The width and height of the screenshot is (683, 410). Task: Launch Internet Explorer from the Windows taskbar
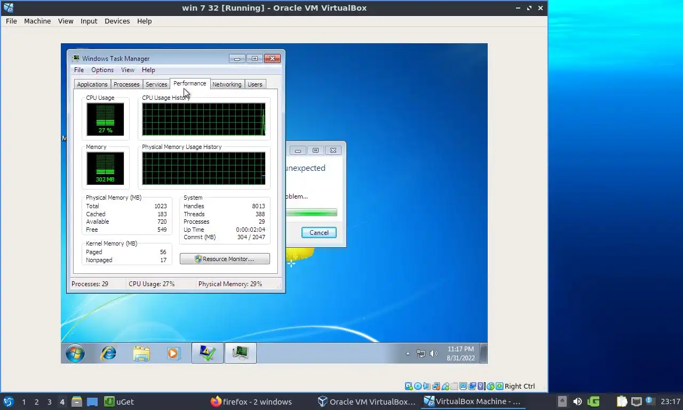coord(109,353)
